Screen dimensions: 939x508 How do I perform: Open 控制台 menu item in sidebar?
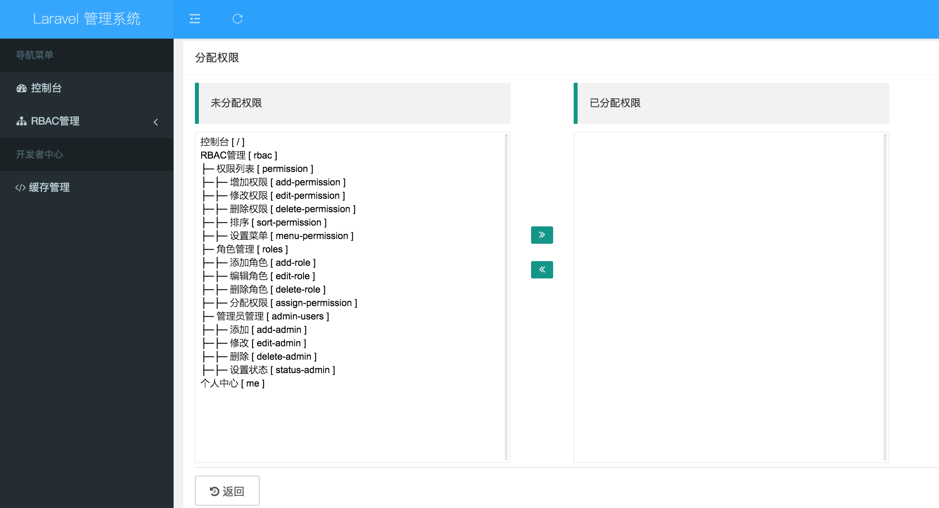tap(46, 88)
